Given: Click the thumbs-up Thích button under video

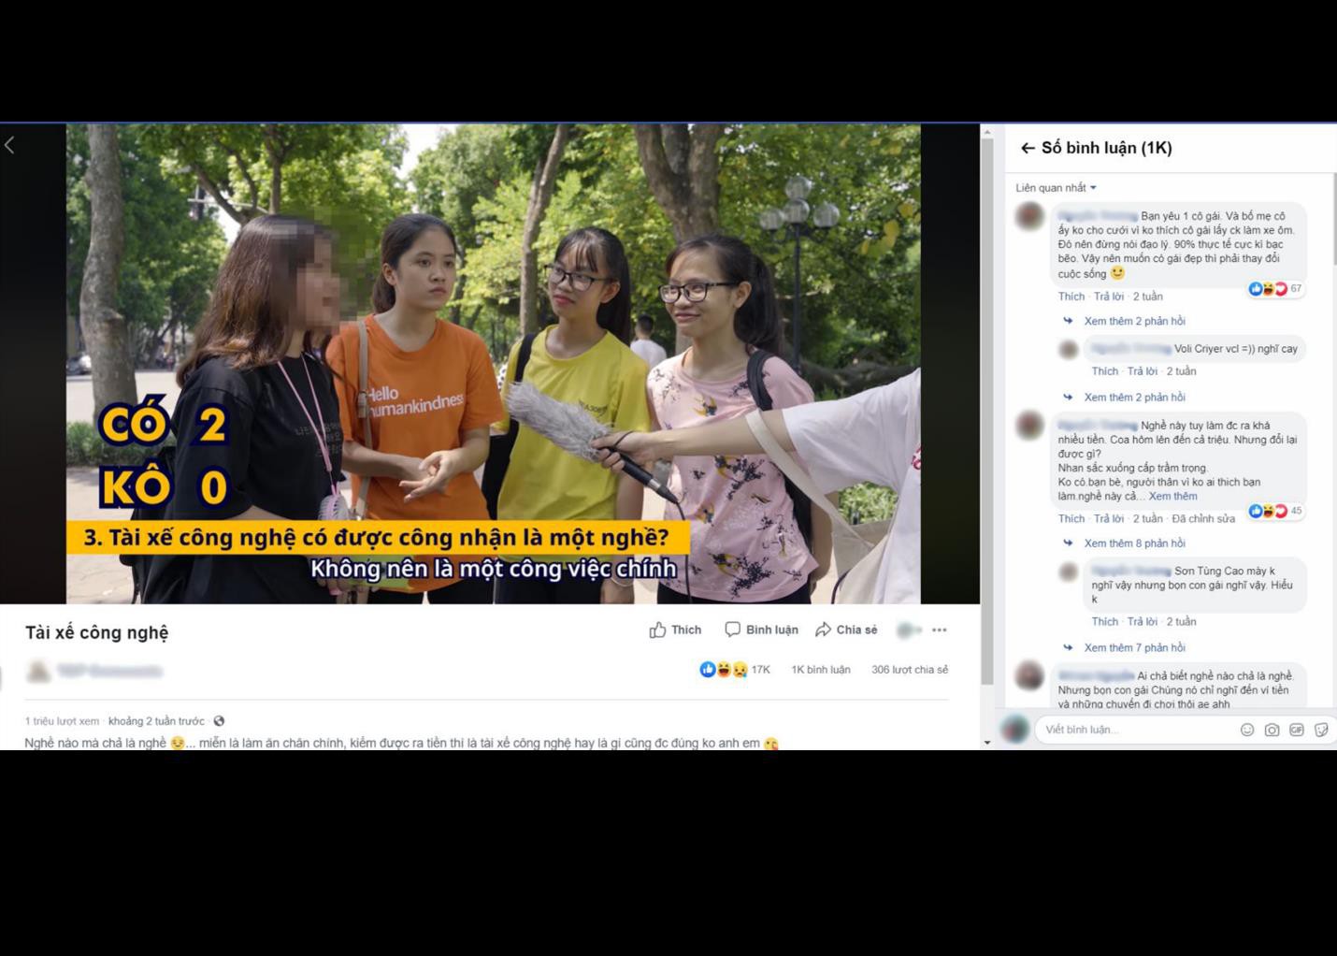Looking at the screenshot, I should click(675, 630).
